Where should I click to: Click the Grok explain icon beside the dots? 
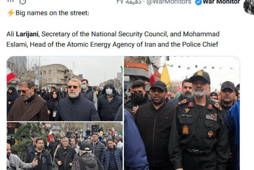click(x=23, y=2)
